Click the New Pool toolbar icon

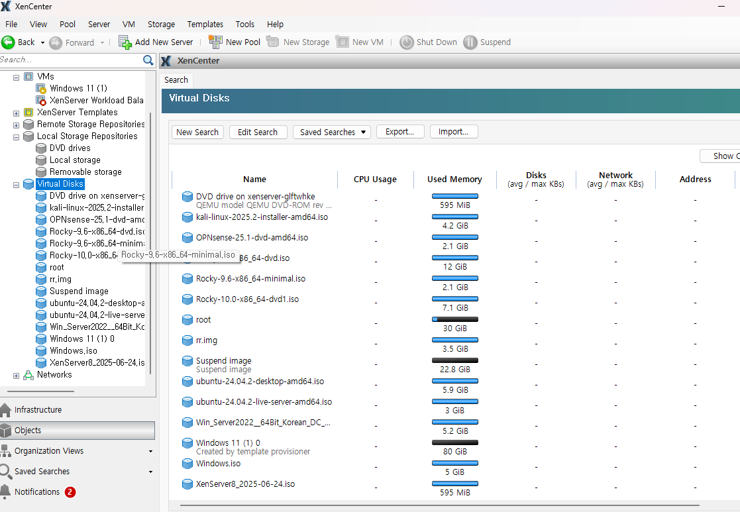coord(215,42)
